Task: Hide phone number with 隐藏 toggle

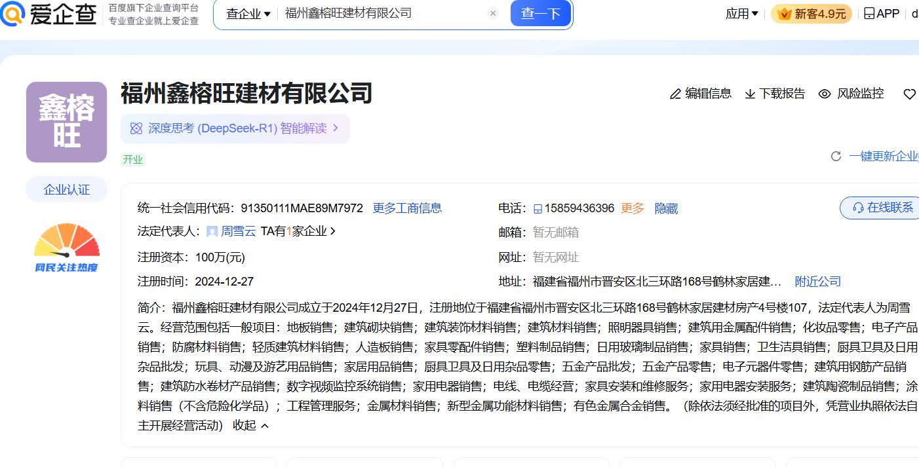Action: coord(666,208)
